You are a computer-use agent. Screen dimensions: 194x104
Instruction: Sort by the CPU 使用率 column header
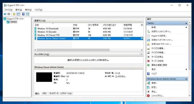(x=94, y=25)
